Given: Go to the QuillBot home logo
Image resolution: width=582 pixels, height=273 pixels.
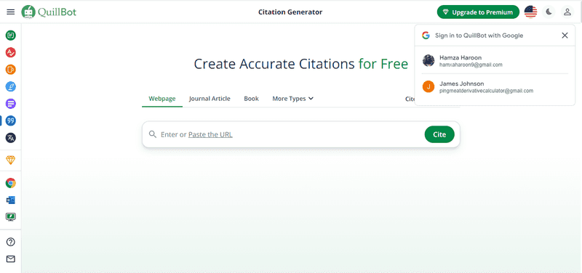Looking at the screenshot, I should pos(49,12).
